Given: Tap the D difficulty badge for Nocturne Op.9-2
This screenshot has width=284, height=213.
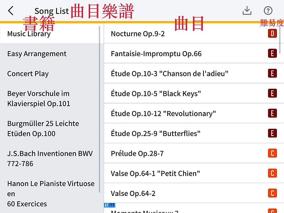Looking at the screenshot, I should [x=272, y=34].
